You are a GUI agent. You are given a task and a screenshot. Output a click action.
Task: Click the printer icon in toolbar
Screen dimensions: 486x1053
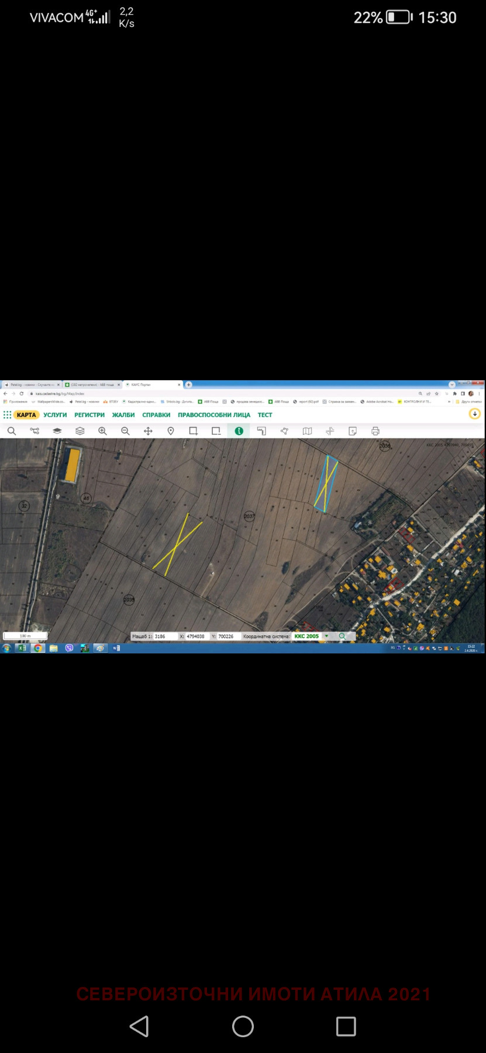click(x=375, y=431)
